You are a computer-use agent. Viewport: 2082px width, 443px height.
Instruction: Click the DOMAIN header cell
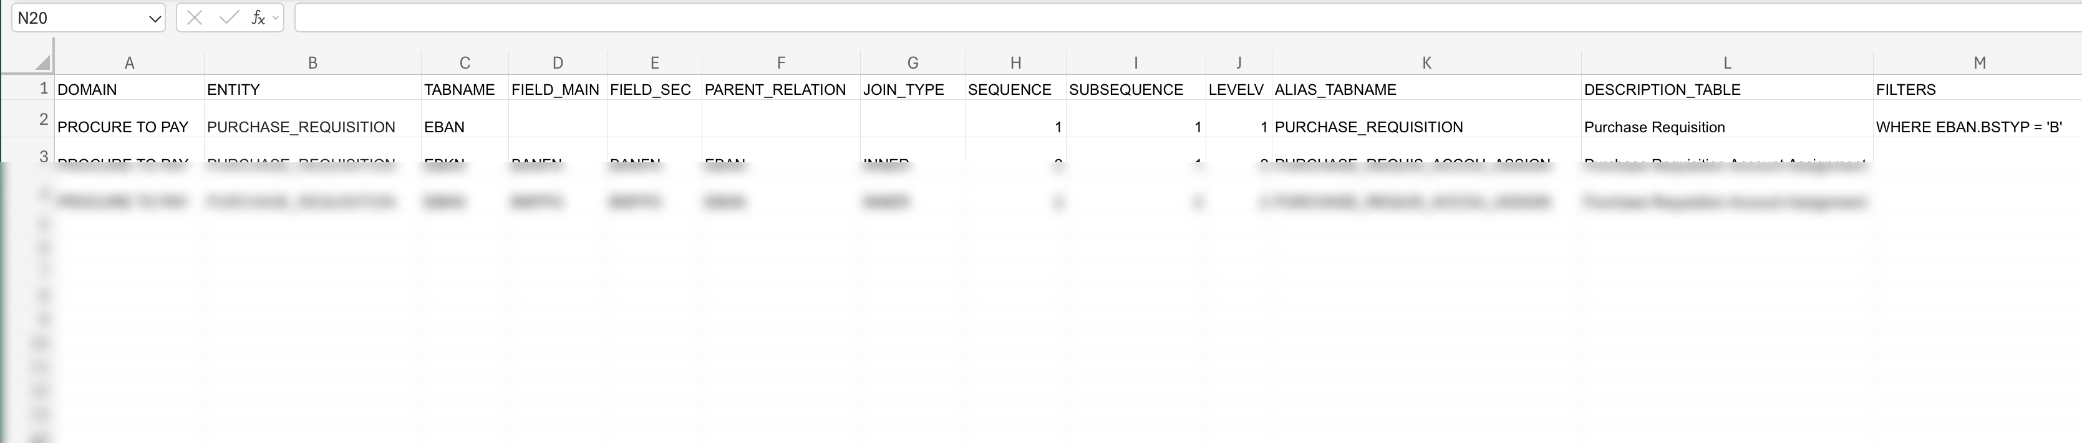click(87, 90)
